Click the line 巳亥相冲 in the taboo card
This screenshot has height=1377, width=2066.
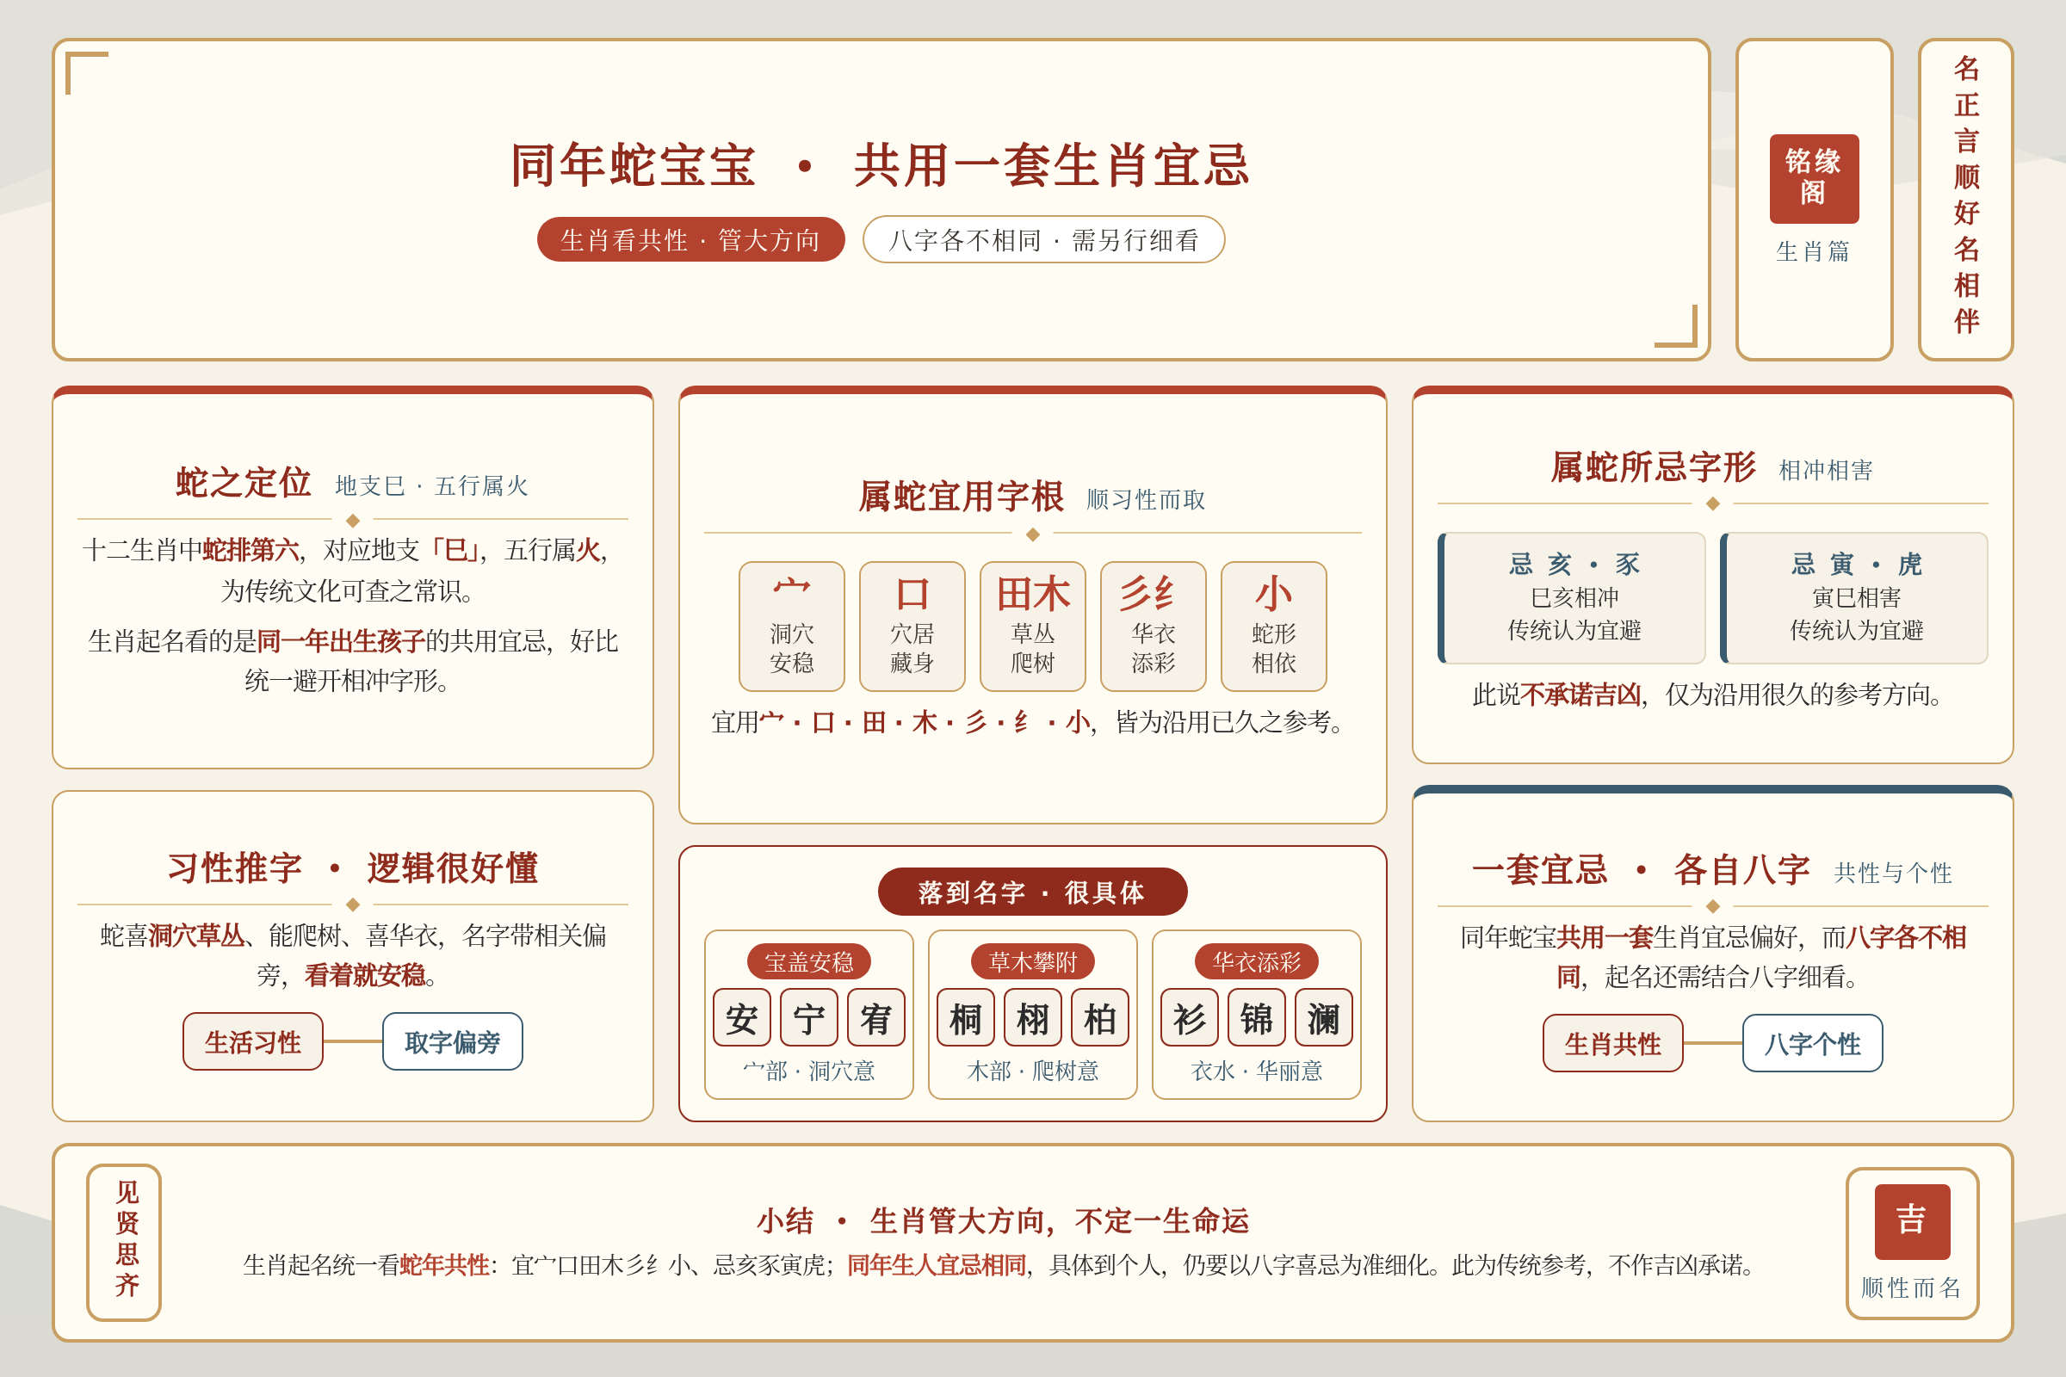(x=1575, y=597)
